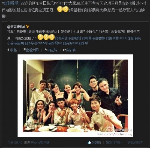Open @郭敬明 profile at top of repost

[x=11, y=4]
